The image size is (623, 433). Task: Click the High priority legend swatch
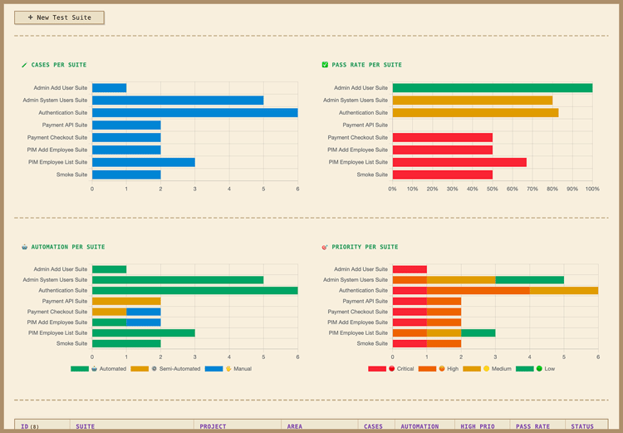click(427, 368)
